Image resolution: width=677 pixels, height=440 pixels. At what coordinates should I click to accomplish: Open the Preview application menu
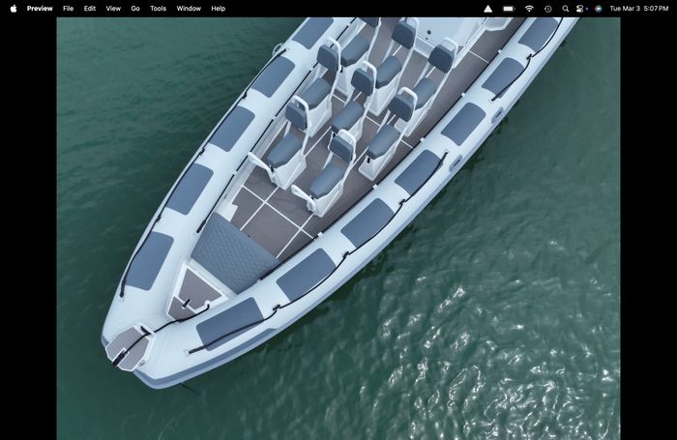point(40,9)
